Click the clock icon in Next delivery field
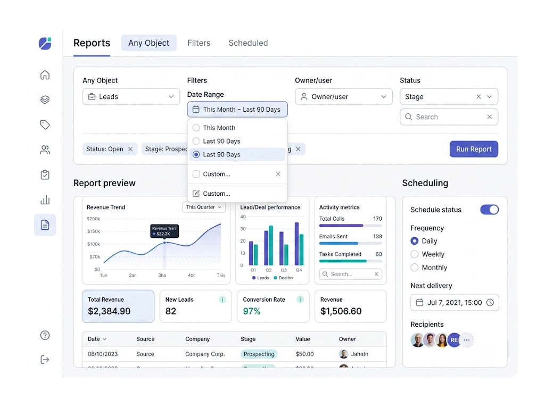Image resolution: width=545 pixels, height=407 pixels. pos(490,303)
